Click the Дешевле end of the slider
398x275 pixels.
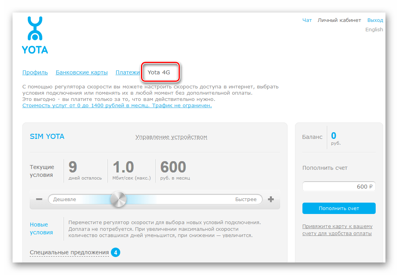65,200
